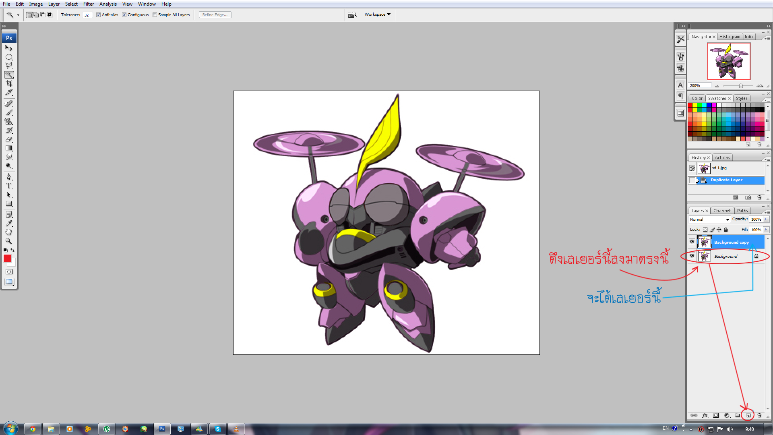Create a new layer group folder
The height and width of the screenshot is (435, 773).
click(x=737, y=415)
